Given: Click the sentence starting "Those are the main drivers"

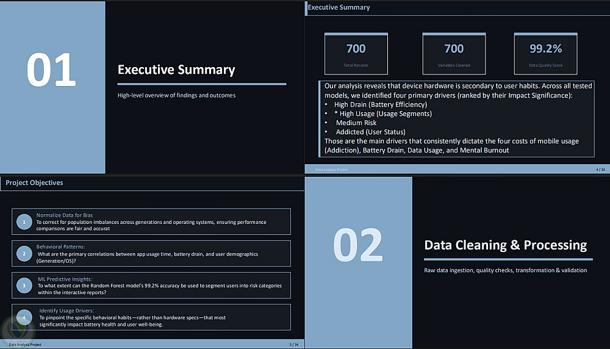Looking at the screenshot, I should [x=451, y=145].
